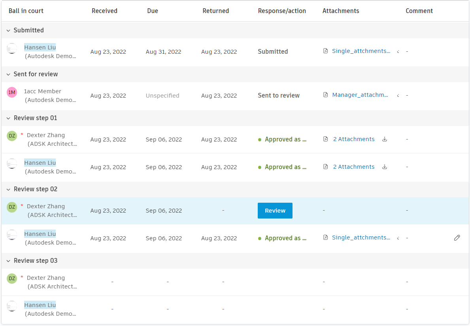Collapse the Sent for review section

(x=9, y=74)
